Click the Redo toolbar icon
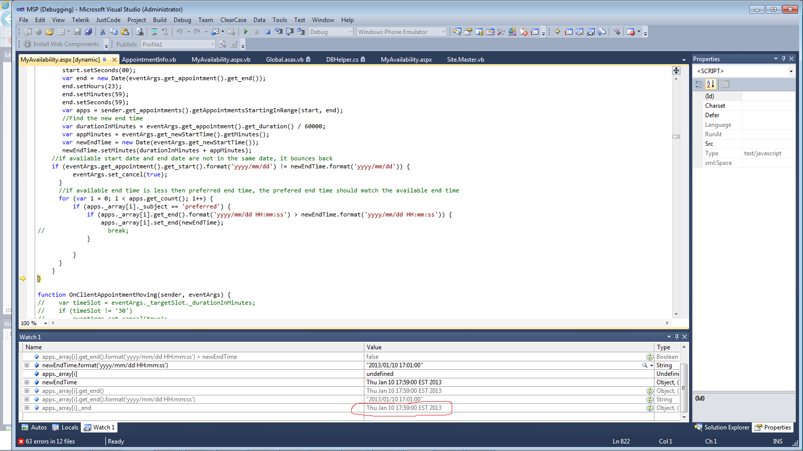This screenshot has width=803, height=451. 196,32
